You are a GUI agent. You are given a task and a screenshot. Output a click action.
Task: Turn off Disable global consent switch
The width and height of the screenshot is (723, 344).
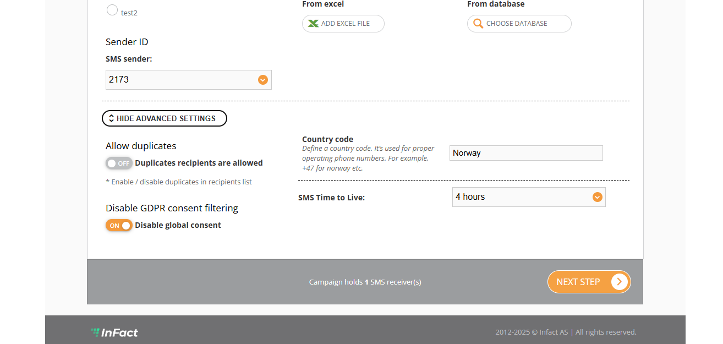click(x=119, y=225)
